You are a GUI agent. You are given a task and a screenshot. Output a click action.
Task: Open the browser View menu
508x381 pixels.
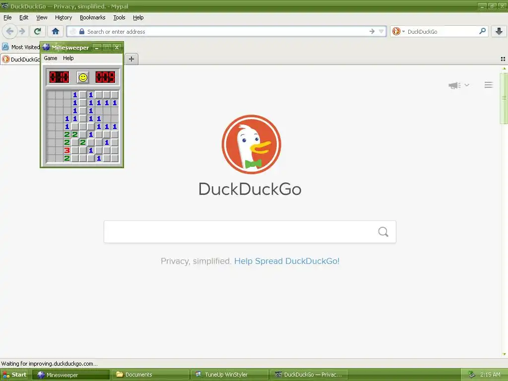[x=42, y=17]
